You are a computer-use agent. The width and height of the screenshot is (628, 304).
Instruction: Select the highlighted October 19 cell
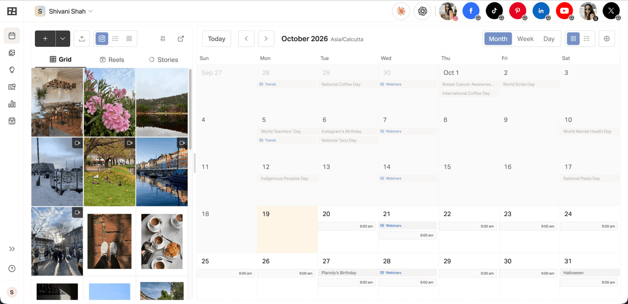[x=288, y=229]
